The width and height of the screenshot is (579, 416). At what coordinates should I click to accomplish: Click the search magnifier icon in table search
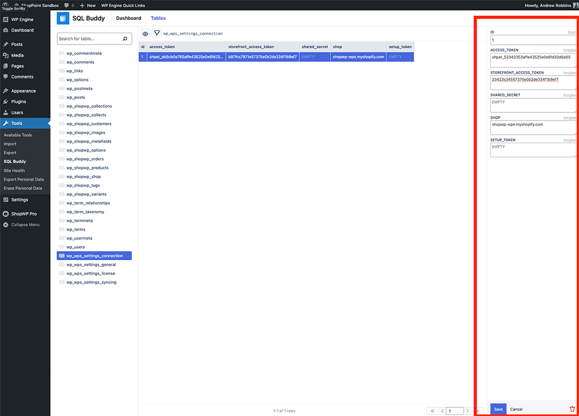[125, 39]
